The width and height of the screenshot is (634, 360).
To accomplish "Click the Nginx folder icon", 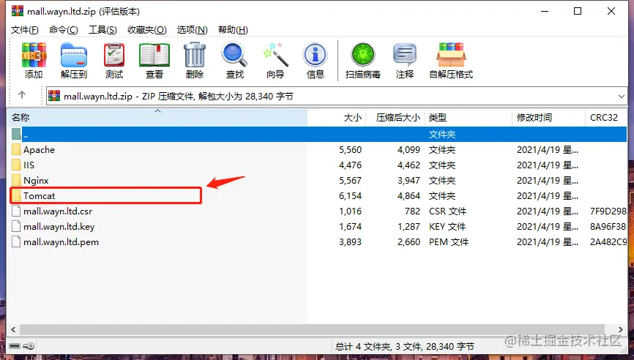I will click(x=16, y=181).
